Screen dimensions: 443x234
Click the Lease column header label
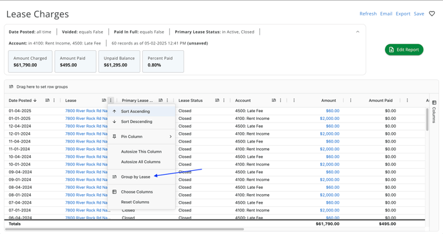(71, 100)
